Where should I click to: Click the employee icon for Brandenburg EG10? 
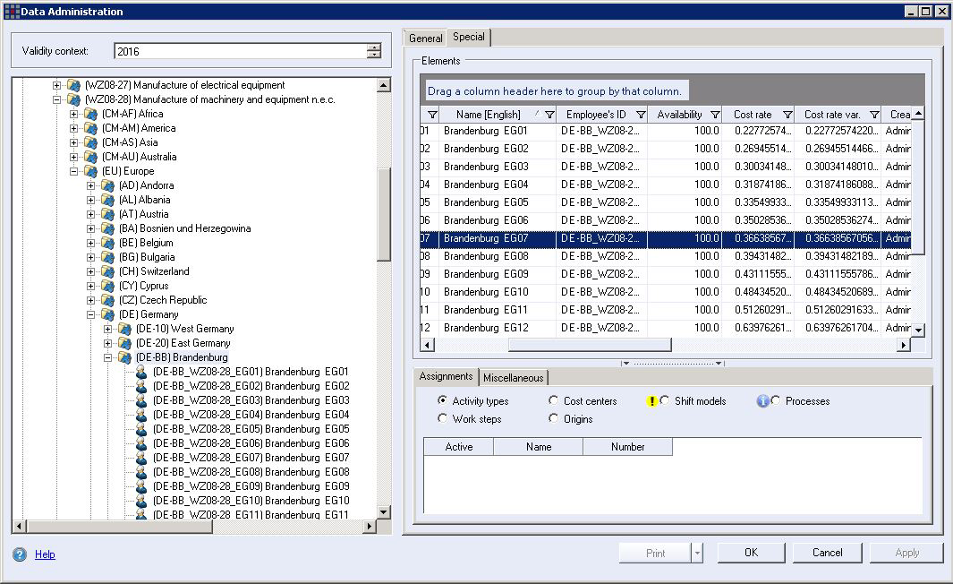coord(141,501)
